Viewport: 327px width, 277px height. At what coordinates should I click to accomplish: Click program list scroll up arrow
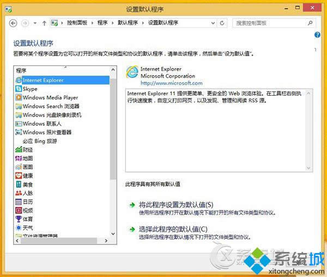113,70
